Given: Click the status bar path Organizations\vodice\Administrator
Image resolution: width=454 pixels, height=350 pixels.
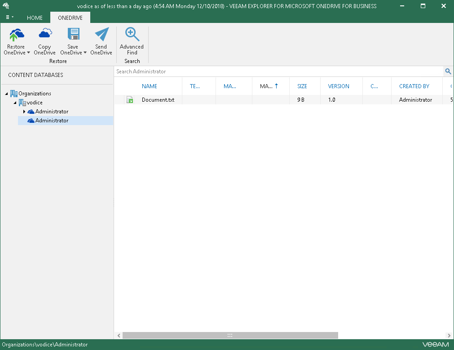Looking at the screenshot, I should 45,345.
